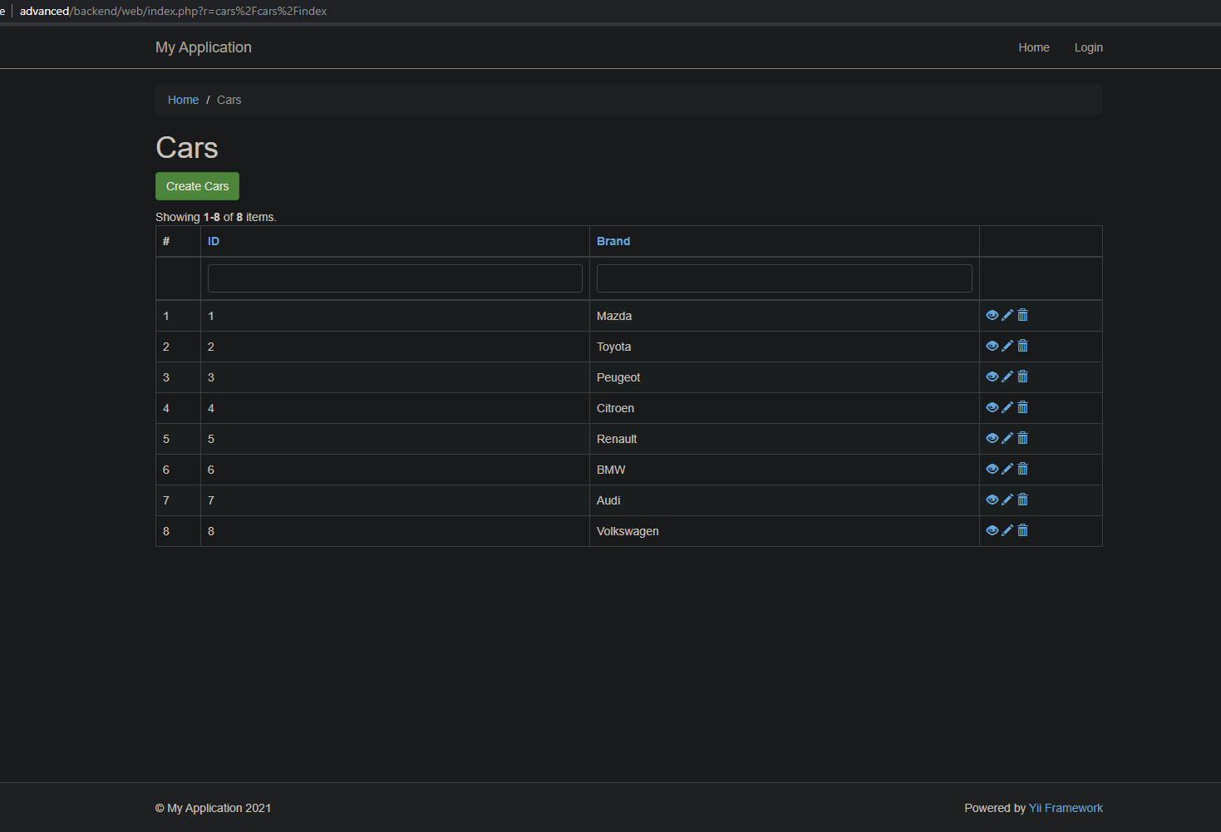This screenshot has height=832, width=1221.
Task: Edit the Mazda row
Action: point(1007,315)
